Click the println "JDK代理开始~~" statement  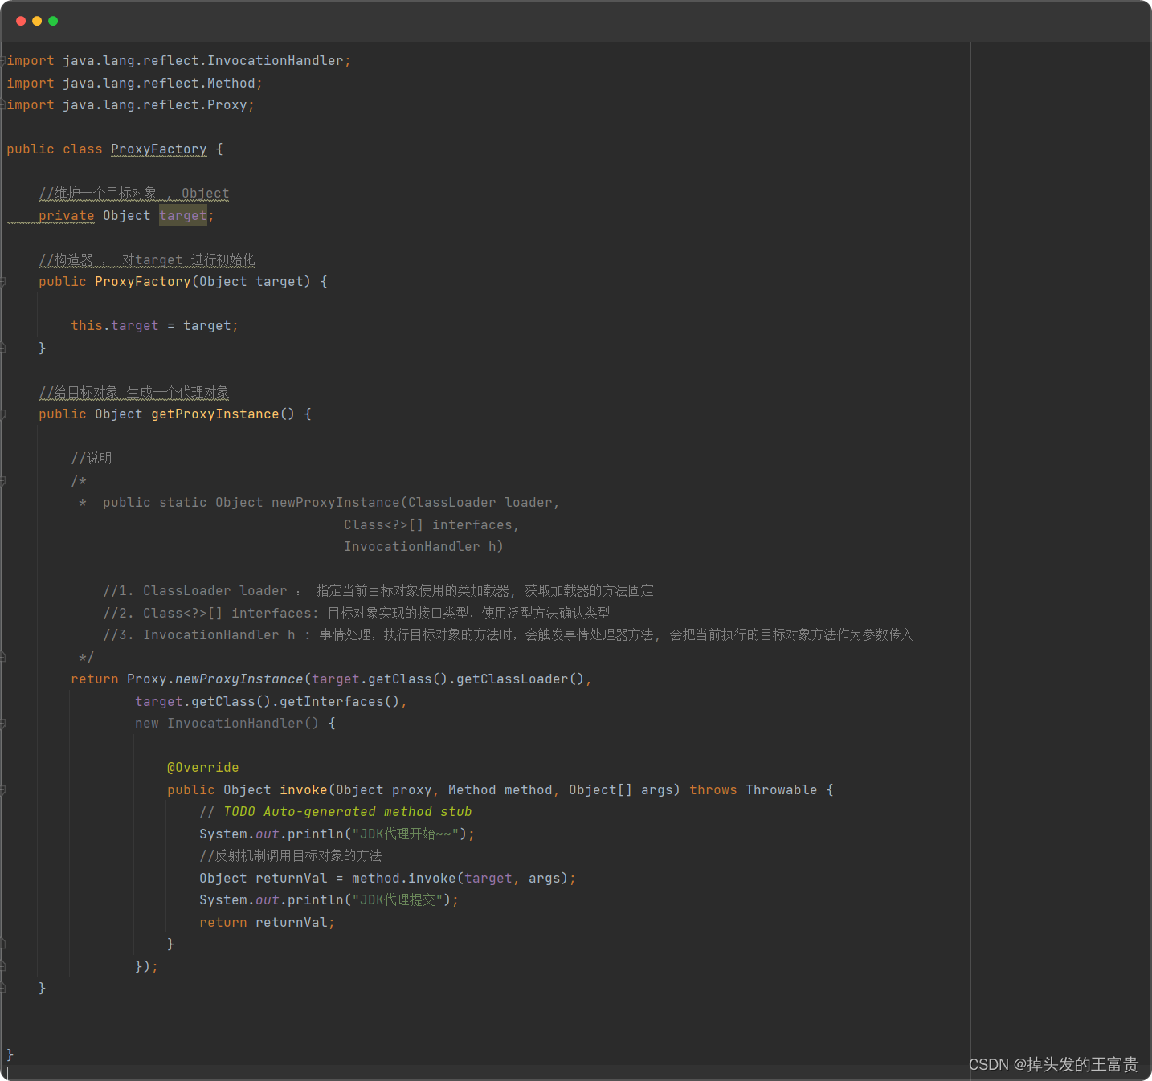[x=337, y=834]
